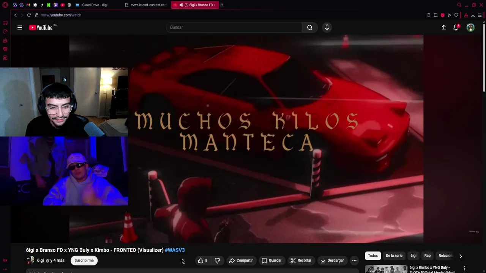Open the 6igi channel name link
This screenshot has width=486, height=273.
[40, 260]
